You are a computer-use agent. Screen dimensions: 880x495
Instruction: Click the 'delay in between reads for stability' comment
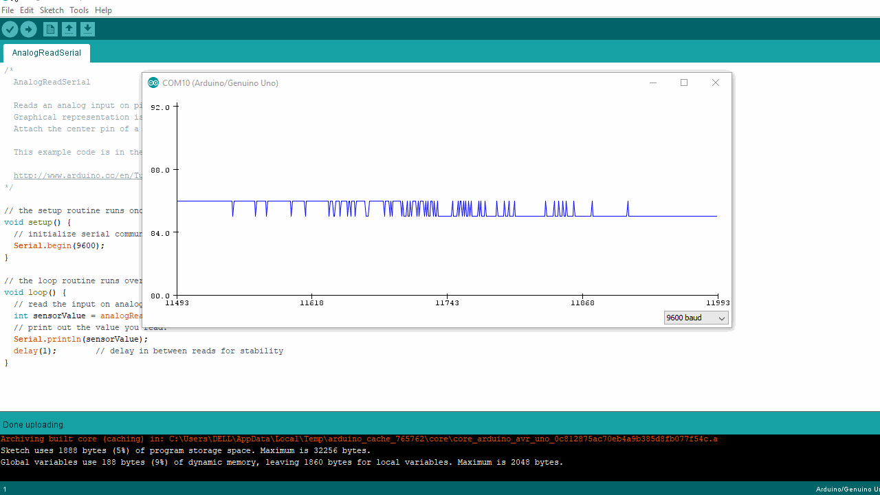(x=189, y=351)
